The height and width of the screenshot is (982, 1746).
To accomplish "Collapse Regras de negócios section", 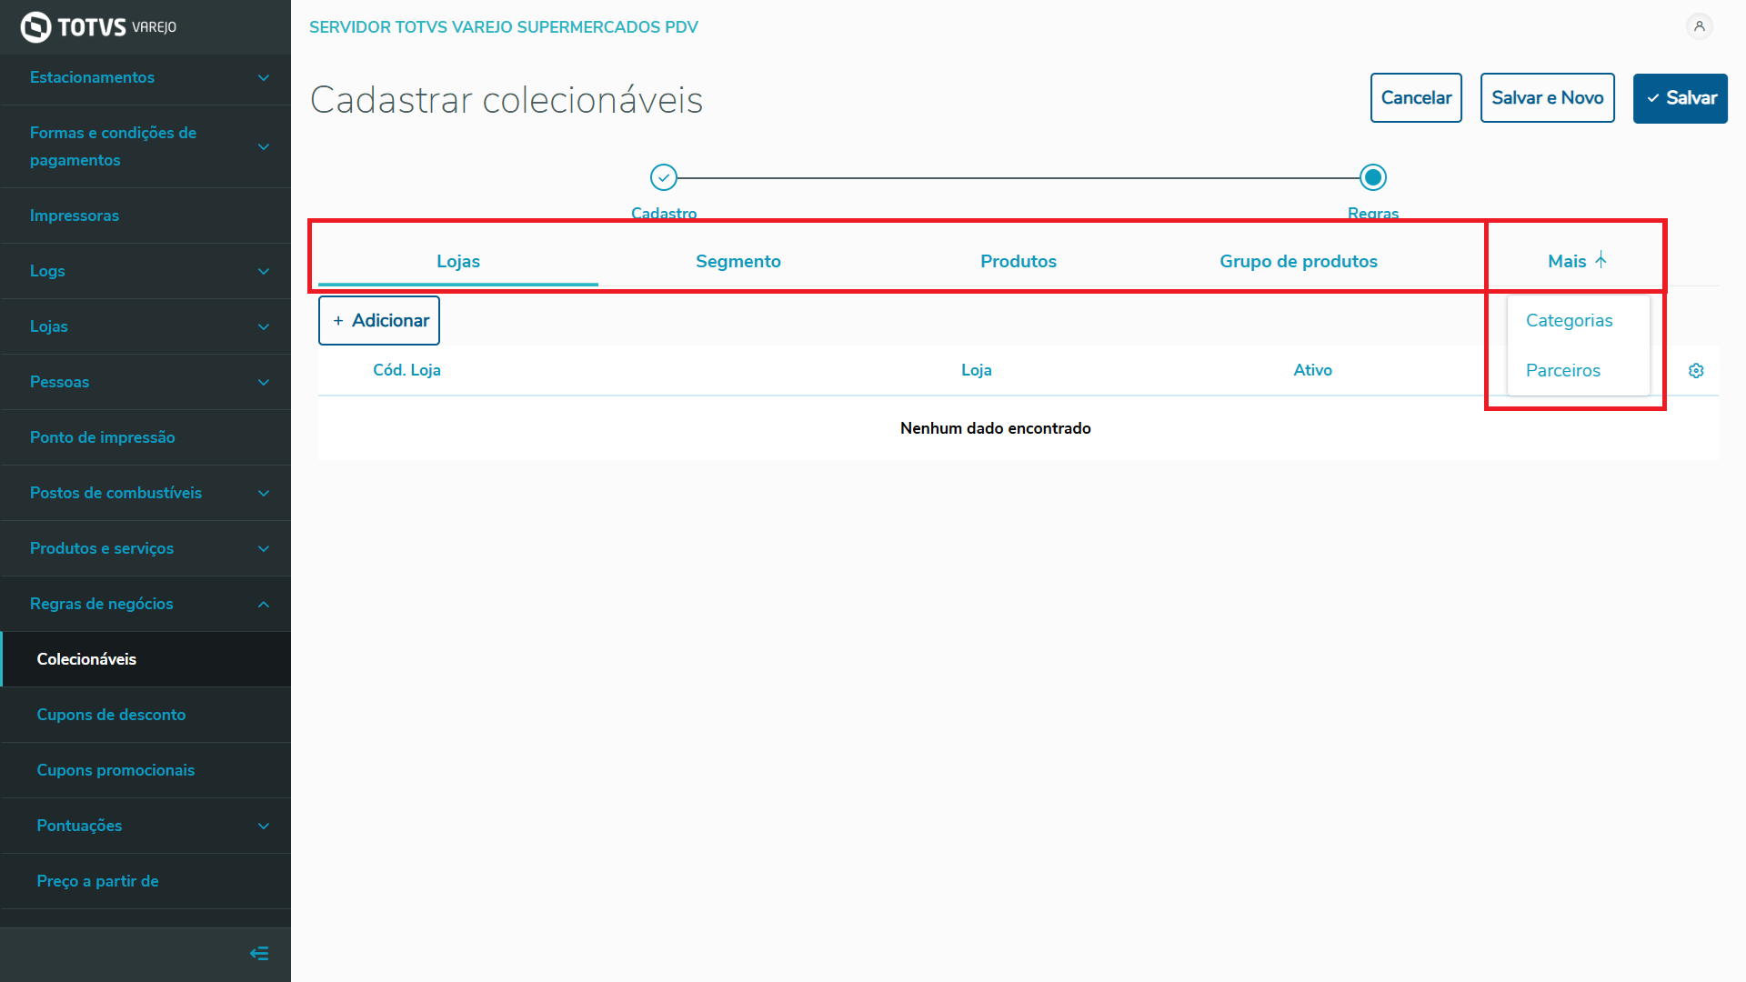I will coord(264,605).
